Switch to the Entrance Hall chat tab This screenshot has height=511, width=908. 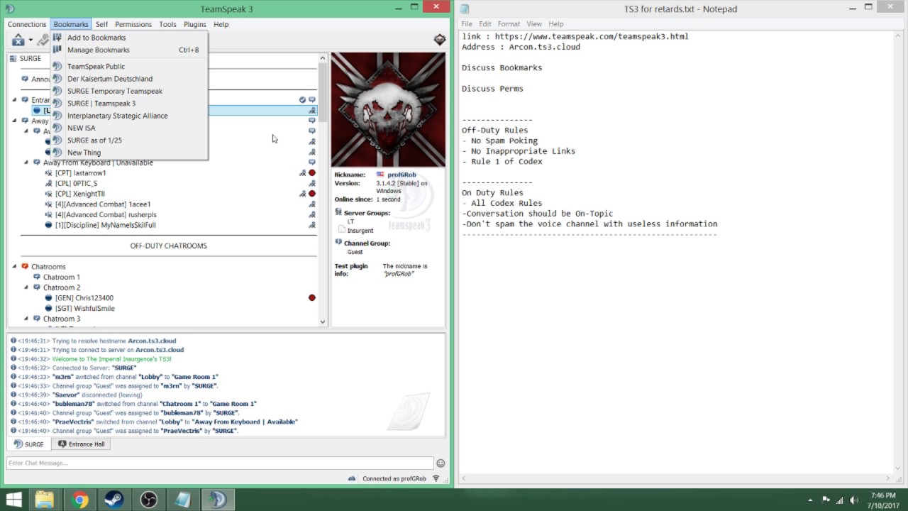(x=82, y=444)
